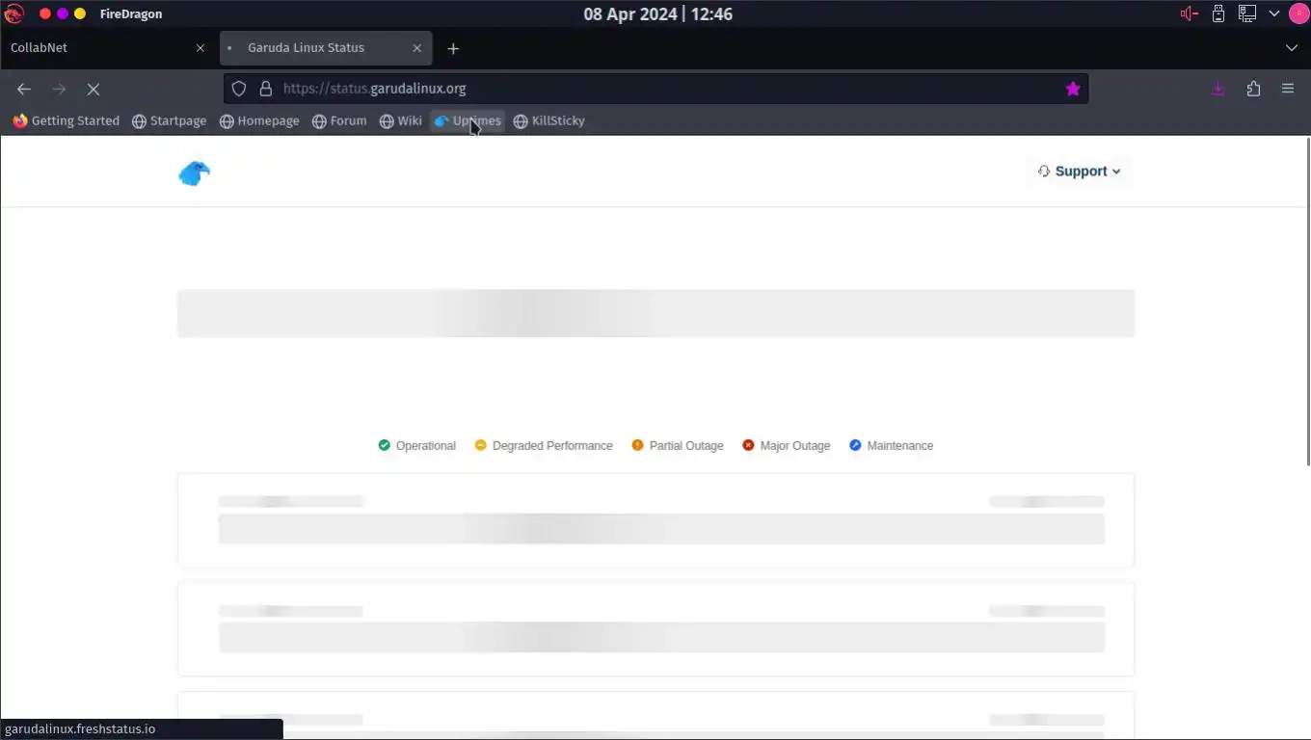This screenshot has height=740, width=1311.
Task: Open the network display tray icon
Action: (x=1247, y=13)
